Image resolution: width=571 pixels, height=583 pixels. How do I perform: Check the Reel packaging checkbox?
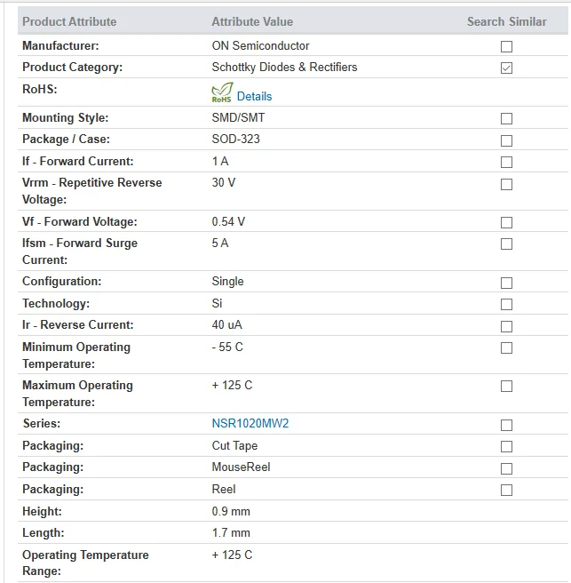(506, 491)
